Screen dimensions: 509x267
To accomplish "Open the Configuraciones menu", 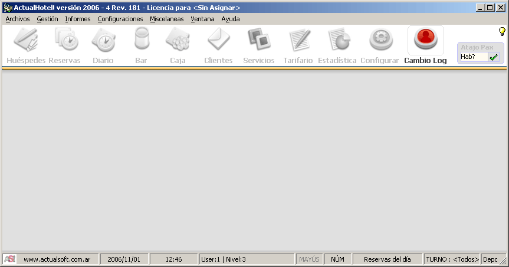I will point(120,19).
